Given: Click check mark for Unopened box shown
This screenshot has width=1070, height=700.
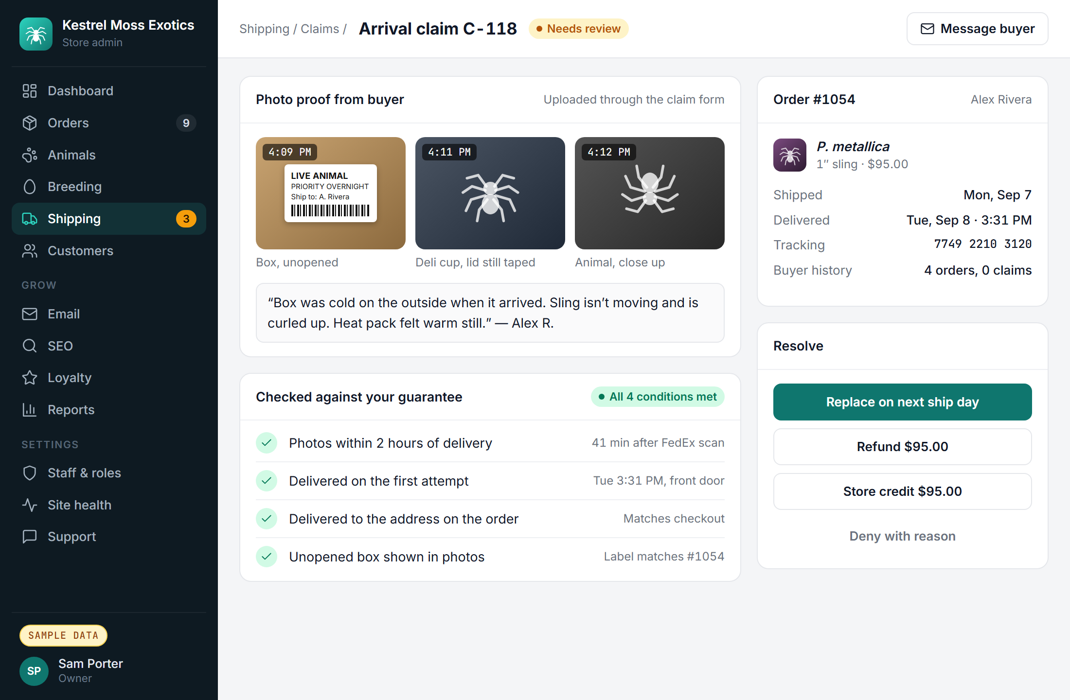Looking at the screenshot, I should pos(267,557).
